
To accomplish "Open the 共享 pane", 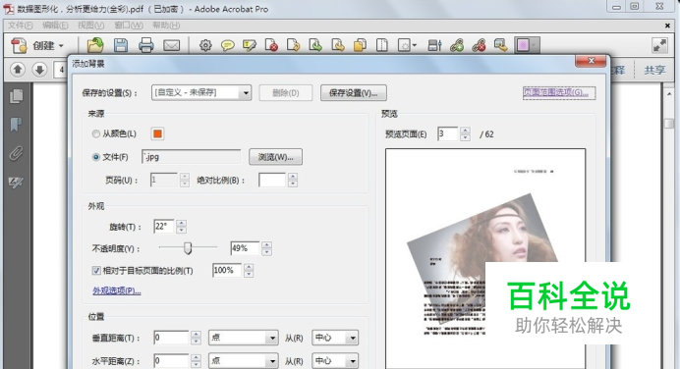I will tap(654, 70).
